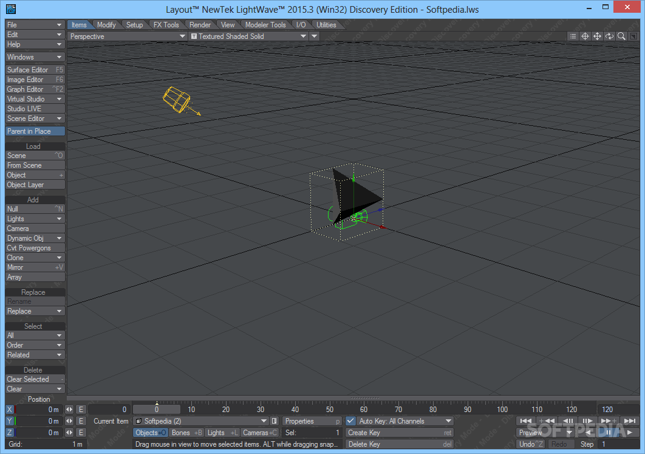Screen dimensions: 645x454
Task: Open the viewport options list icon
Action: click(573, 36)
